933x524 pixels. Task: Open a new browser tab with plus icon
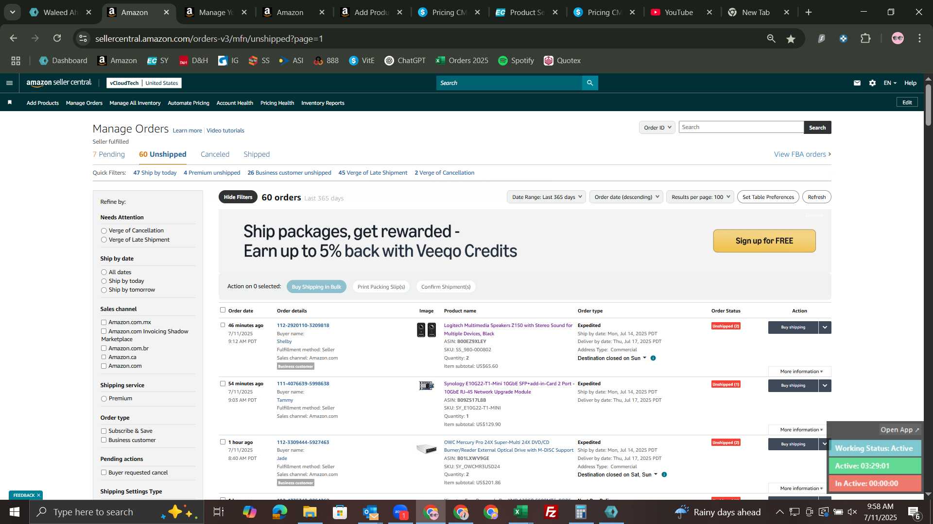pos(809,12)
